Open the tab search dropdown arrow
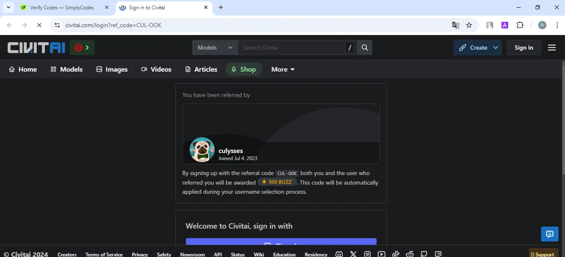The width and height of the screenshot is (565, 257). coord(8,8)
